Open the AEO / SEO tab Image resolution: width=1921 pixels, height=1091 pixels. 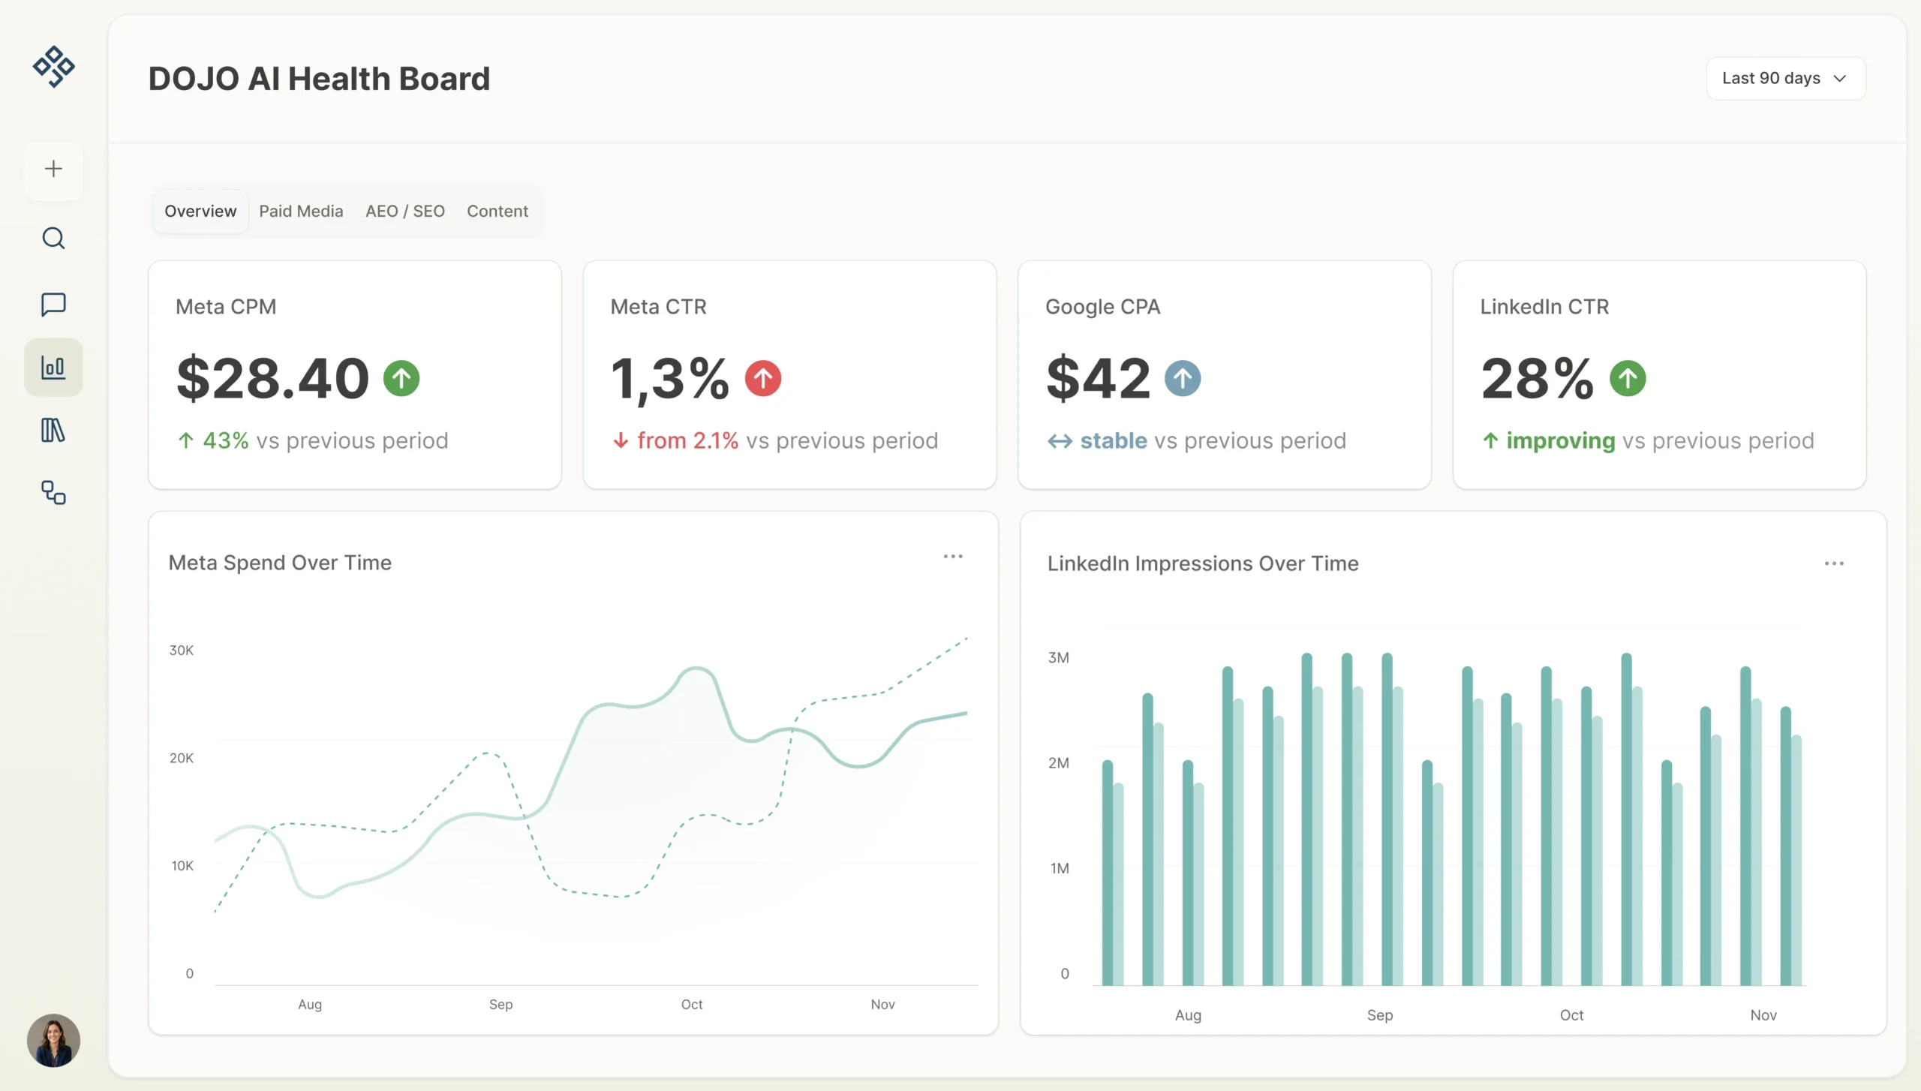(x=404, y=211)
